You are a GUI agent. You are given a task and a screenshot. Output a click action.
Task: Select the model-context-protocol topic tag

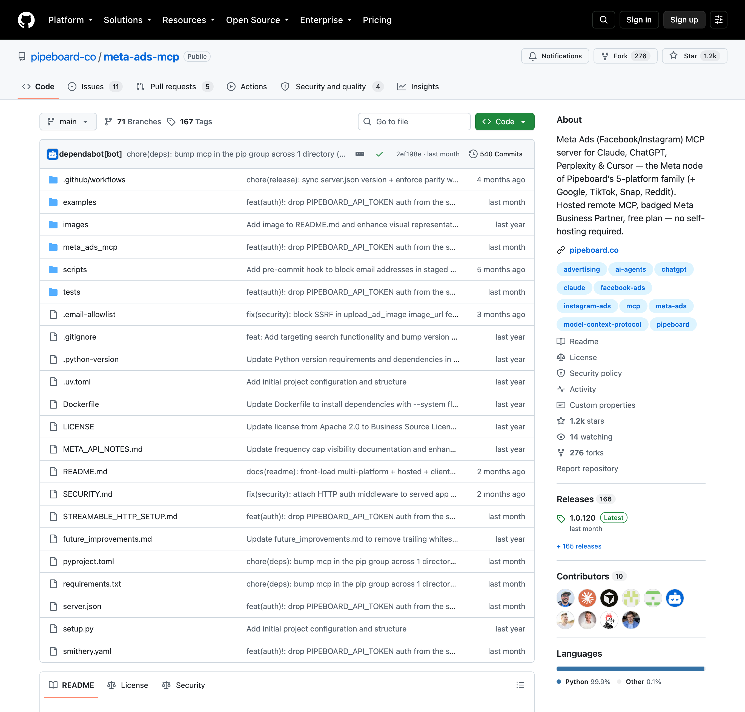pos(602,325)
